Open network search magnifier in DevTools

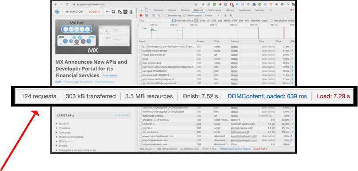point(159,16)
